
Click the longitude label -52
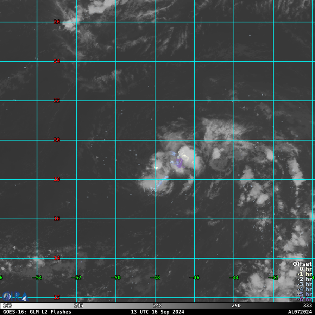76,278
